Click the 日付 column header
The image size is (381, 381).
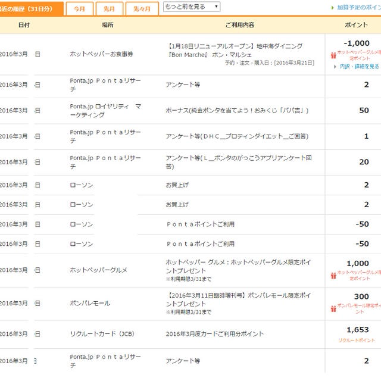coord(24,25)
